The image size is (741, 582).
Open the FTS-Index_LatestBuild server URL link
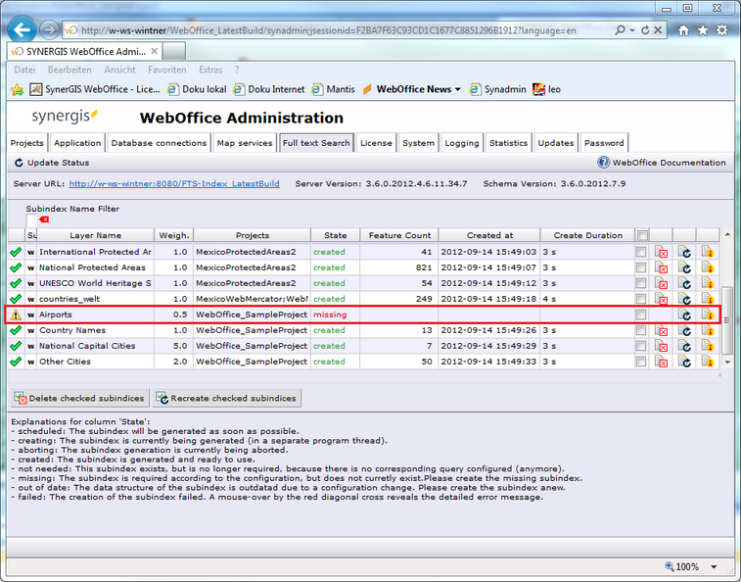point(174,183)
